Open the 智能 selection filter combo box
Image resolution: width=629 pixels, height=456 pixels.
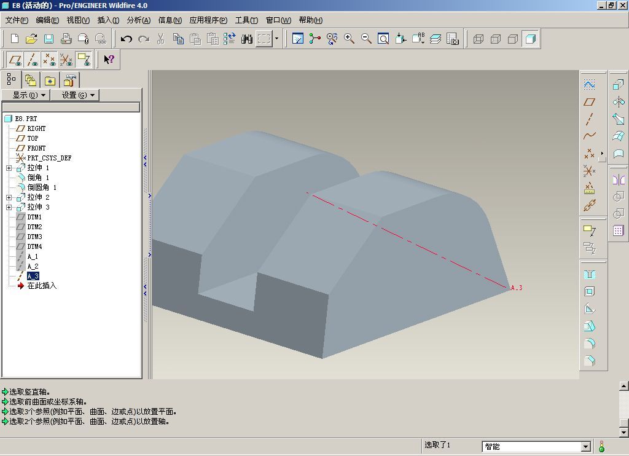tap(536, 446)
